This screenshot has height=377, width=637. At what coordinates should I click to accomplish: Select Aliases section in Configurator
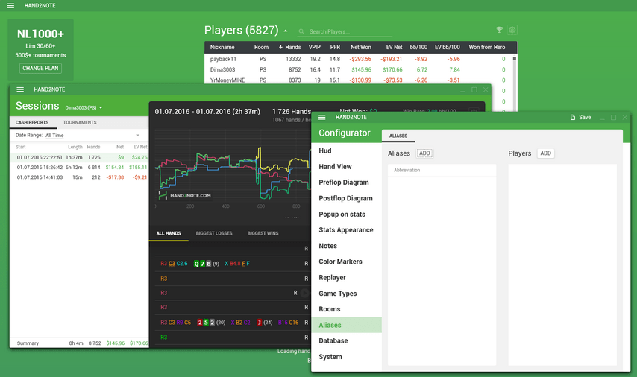(x=346, y=325)
